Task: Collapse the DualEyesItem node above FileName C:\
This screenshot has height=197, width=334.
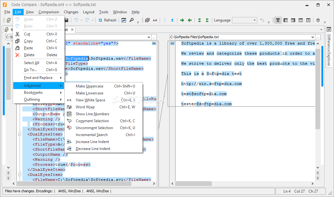Action: [x=20, y=134]
